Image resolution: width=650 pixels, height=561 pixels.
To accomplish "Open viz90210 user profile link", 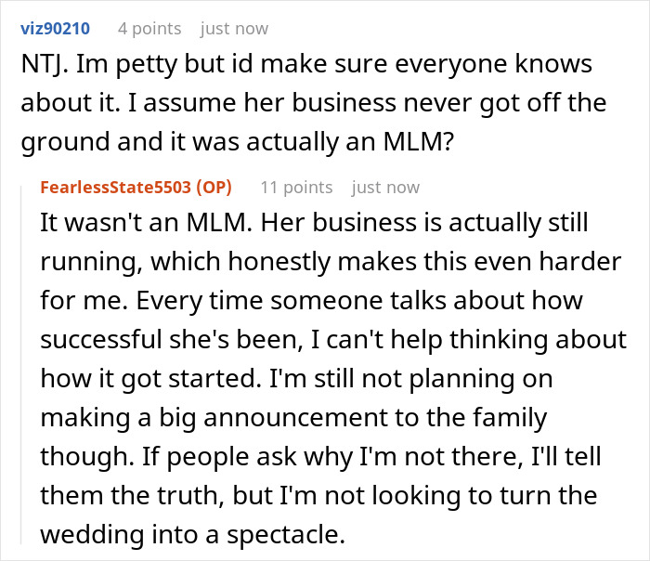I will (x=55, y=29).
